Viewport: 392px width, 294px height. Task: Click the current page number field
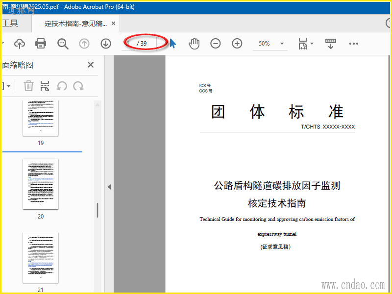[x=128, y=44]
